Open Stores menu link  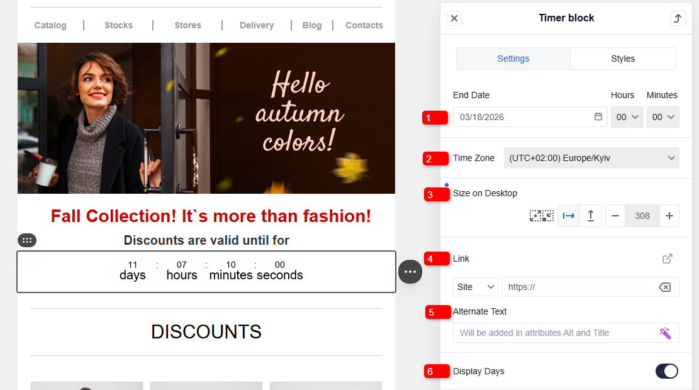pyautogui.click(x=187, y=25)
